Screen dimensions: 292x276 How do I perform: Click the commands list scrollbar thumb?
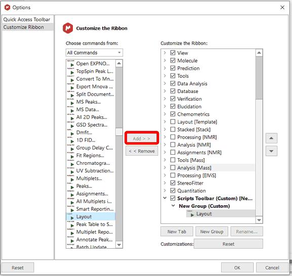click(119, 132)
